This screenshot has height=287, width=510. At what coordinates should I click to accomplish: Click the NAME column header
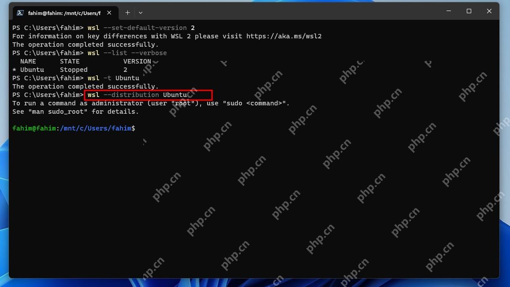pos(28,61)
